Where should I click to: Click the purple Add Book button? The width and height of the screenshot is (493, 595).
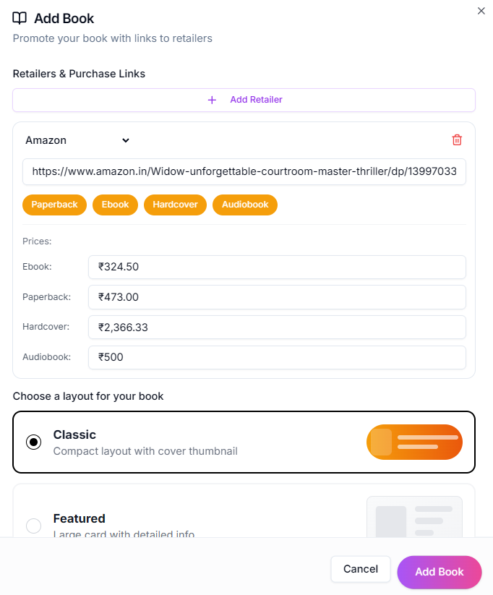point(439,572)
